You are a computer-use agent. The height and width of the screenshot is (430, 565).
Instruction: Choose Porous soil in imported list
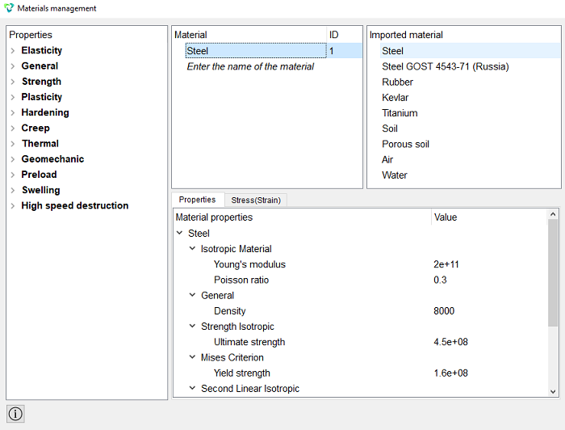405,144
